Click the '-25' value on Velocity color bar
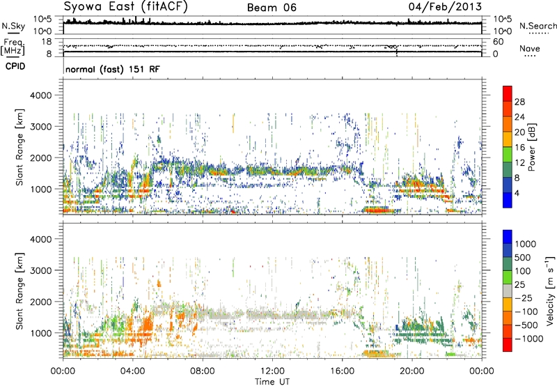 point(523,298)
